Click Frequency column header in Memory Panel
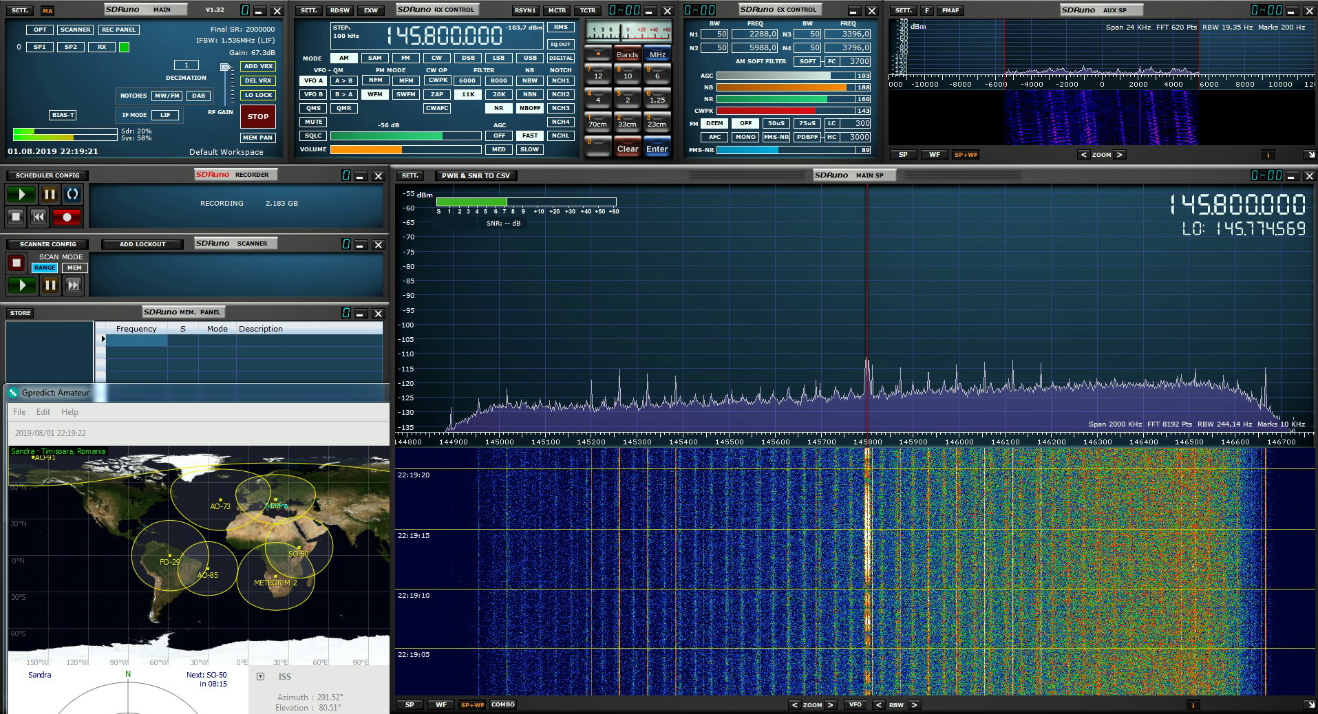Image resolution: width=1318 pixels, height=714 pixels. click(136, 329)
